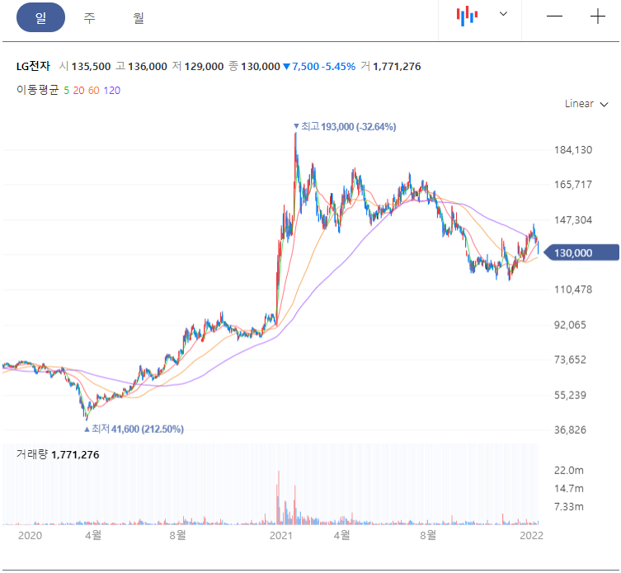Open the Linear scale dropdown
This screenshot has width=621, height=573.
coord(586,104)
